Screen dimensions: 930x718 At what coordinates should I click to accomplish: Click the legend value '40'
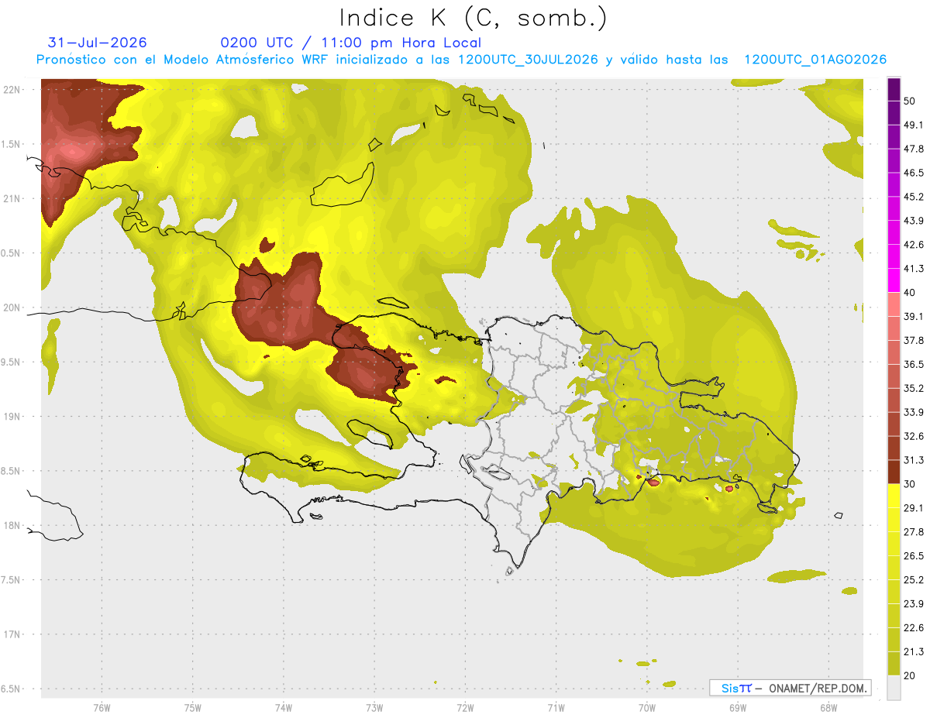pyautogui.click(x=909, y=293)
